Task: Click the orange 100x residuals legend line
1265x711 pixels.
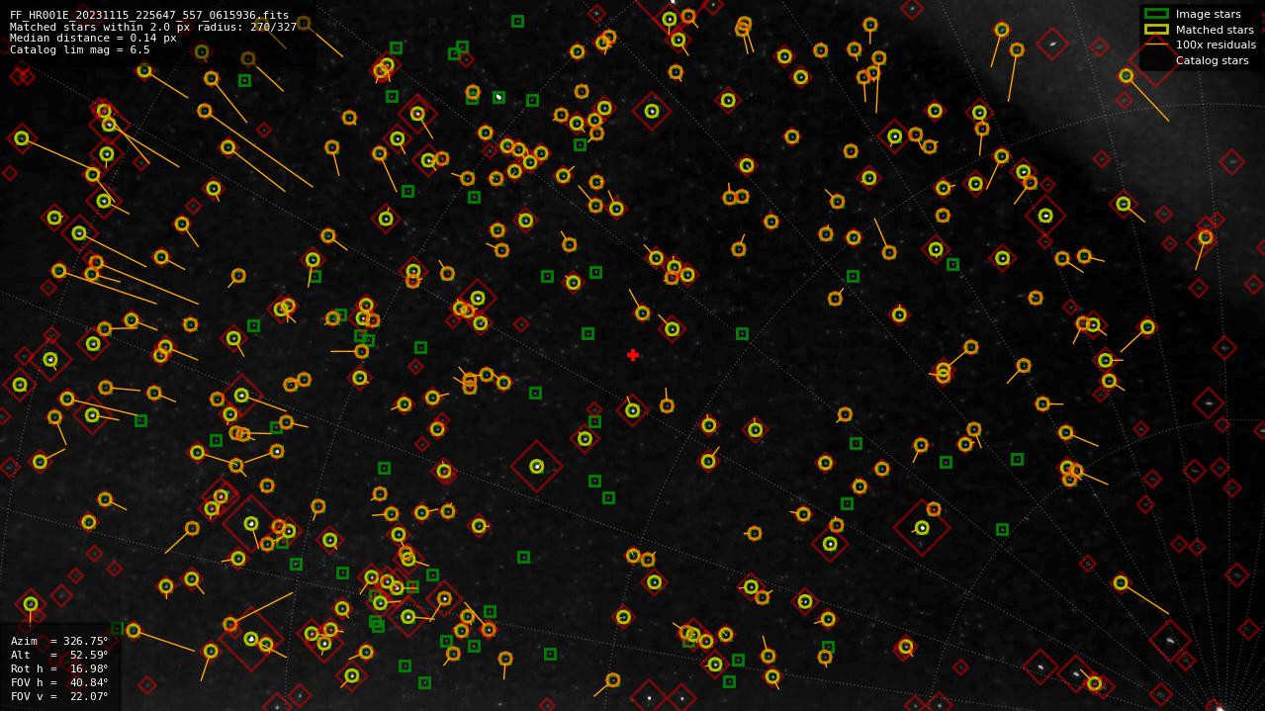Action: pos(1156,44)
